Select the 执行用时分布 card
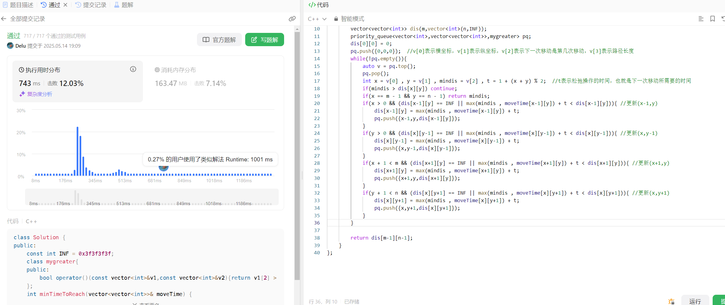725x305 pixels. tap(78, 81)
